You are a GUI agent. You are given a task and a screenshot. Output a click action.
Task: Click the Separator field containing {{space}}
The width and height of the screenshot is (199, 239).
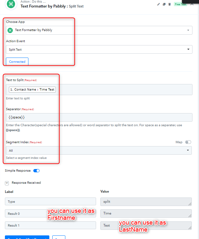coord(99,117)
